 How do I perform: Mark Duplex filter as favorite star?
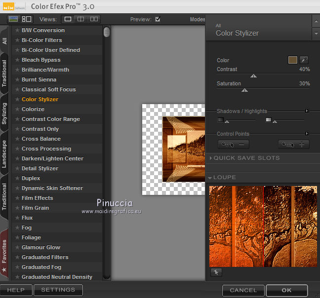tap(17, 179)
